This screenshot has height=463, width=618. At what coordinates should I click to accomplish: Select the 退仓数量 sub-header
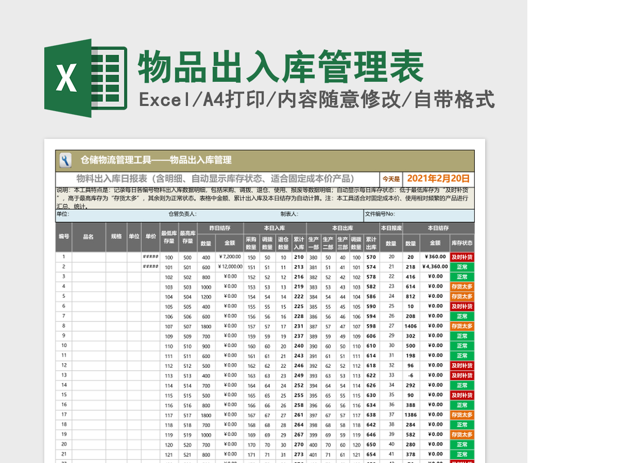click(x=283, y=243)
